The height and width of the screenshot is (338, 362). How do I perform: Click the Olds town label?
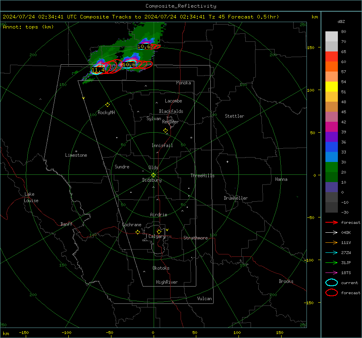pyautogui.click(x=153, y=168)
